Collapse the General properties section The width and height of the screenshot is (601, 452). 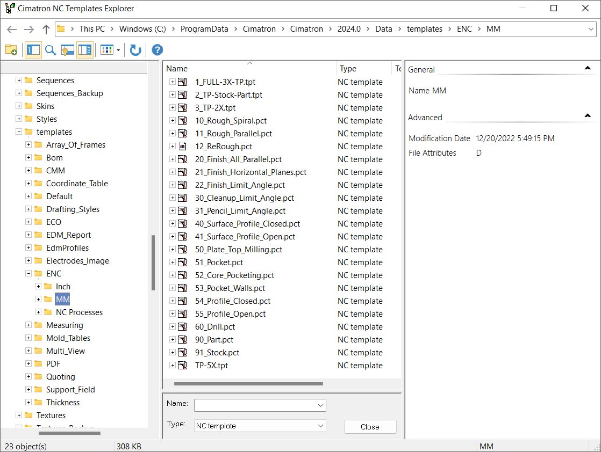click(587, 68)
